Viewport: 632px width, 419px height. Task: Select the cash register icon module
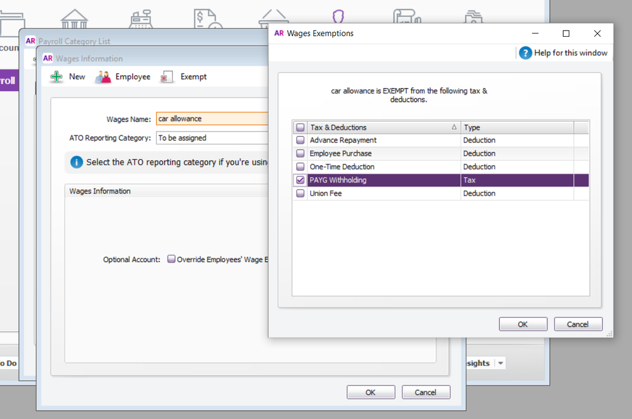point(141,18)
